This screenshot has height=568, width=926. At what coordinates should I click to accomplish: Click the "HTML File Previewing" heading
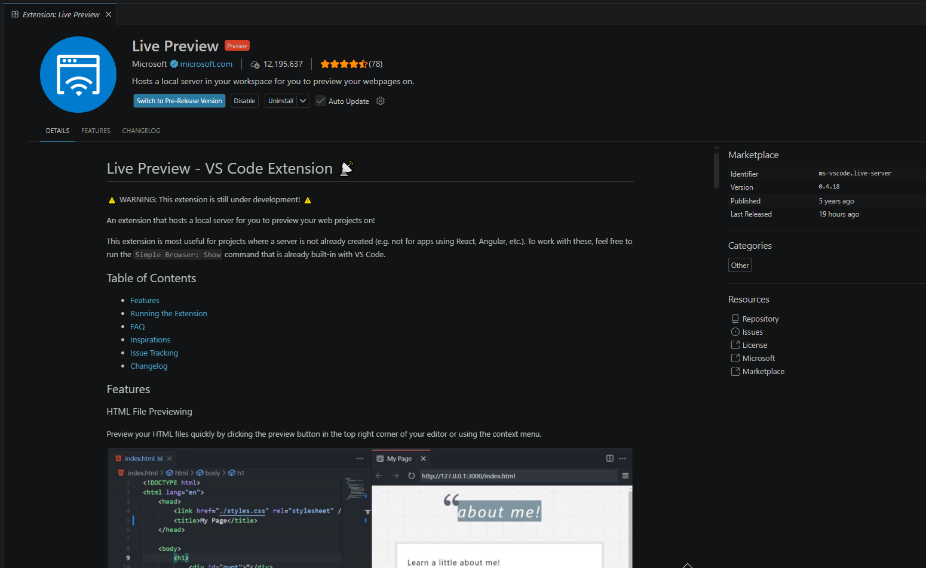click(x=149, y=412)
